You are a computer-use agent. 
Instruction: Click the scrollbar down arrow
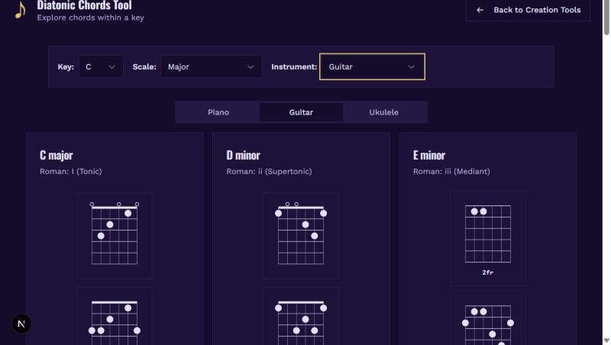pos(606,341)
